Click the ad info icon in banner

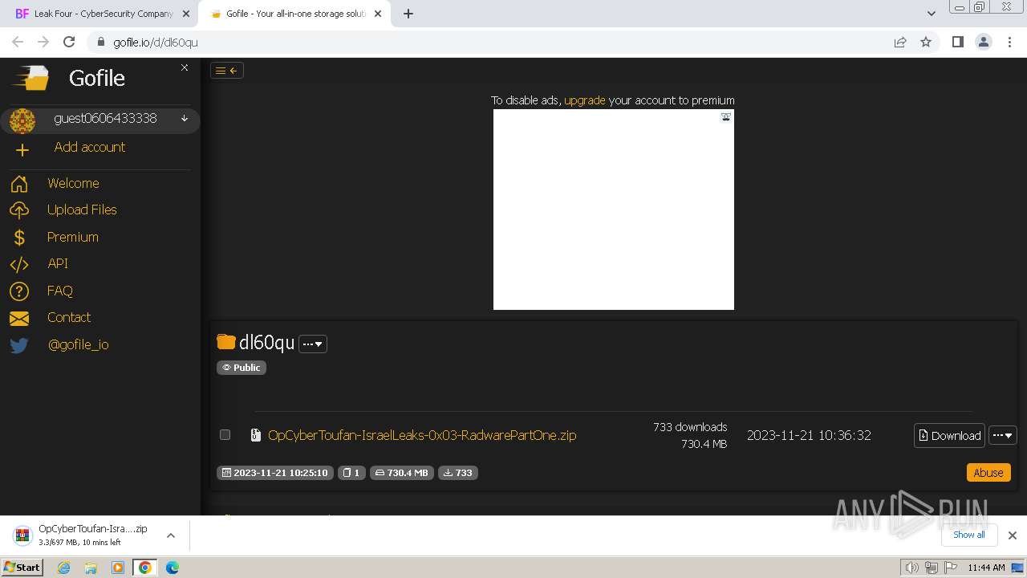pos(726,116)
